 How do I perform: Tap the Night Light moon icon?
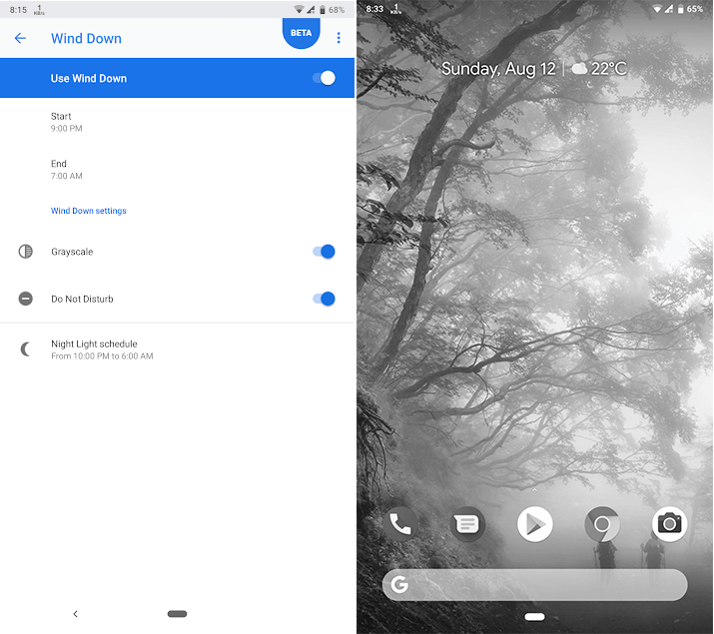tap(26, 349)
